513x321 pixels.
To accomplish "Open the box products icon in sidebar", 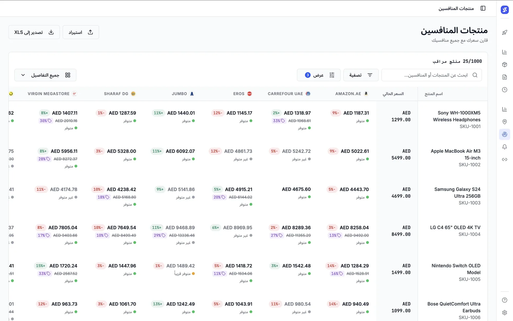I will click(x=504, y=64).
